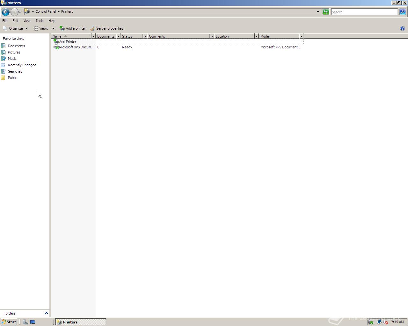The height and width of the screenshot is (326, 408).
Task: Open the Help menu
Action: [x=52, y=21]
